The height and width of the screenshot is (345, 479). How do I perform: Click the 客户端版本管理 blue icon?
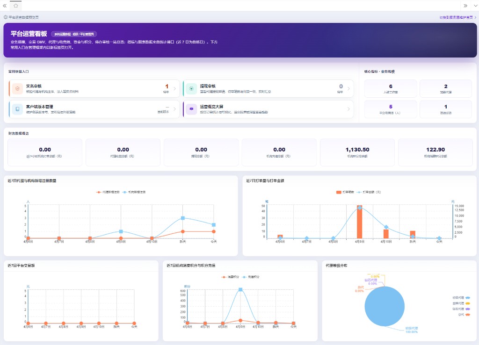(17, 109)
